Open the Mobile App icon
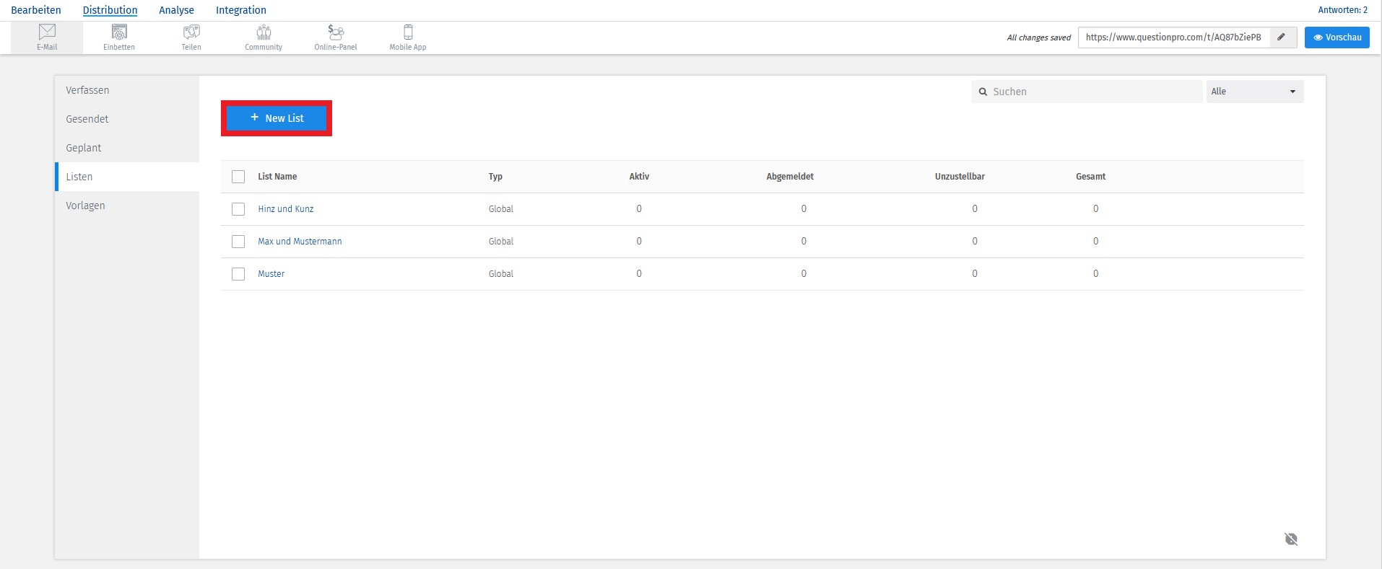The image size is (1382, 569). pyautogui.click(x=408, y=38)
